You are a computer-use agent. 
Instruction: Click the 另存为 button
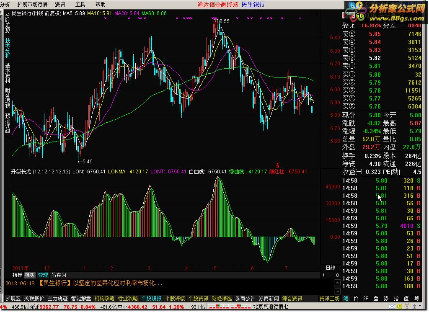tap(59, 275)
